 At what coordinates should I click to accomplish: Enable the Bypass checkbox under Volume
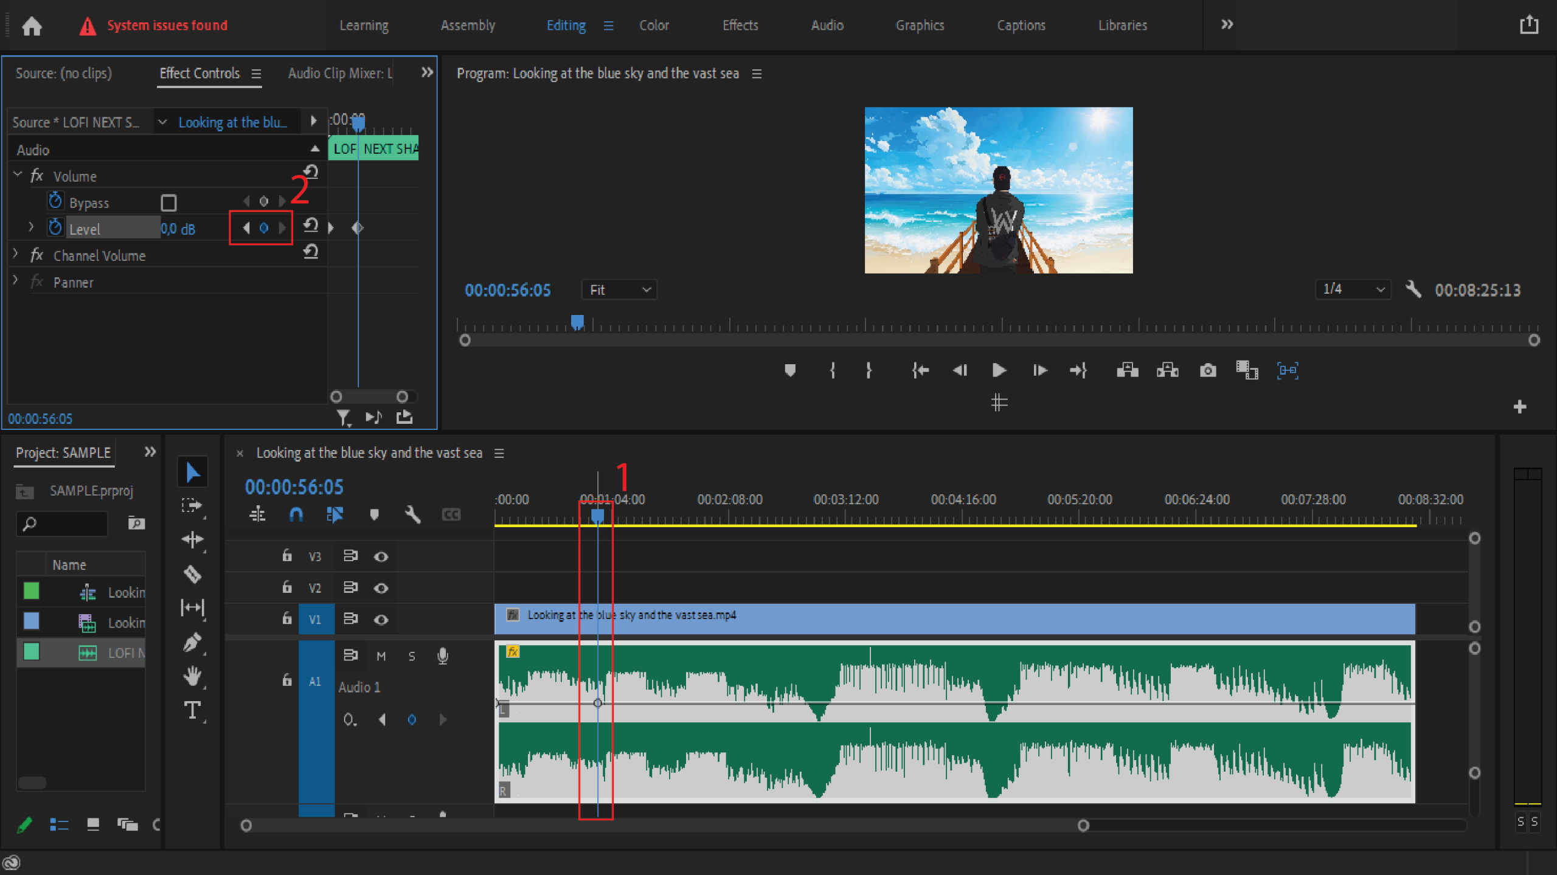click(168, 202)
